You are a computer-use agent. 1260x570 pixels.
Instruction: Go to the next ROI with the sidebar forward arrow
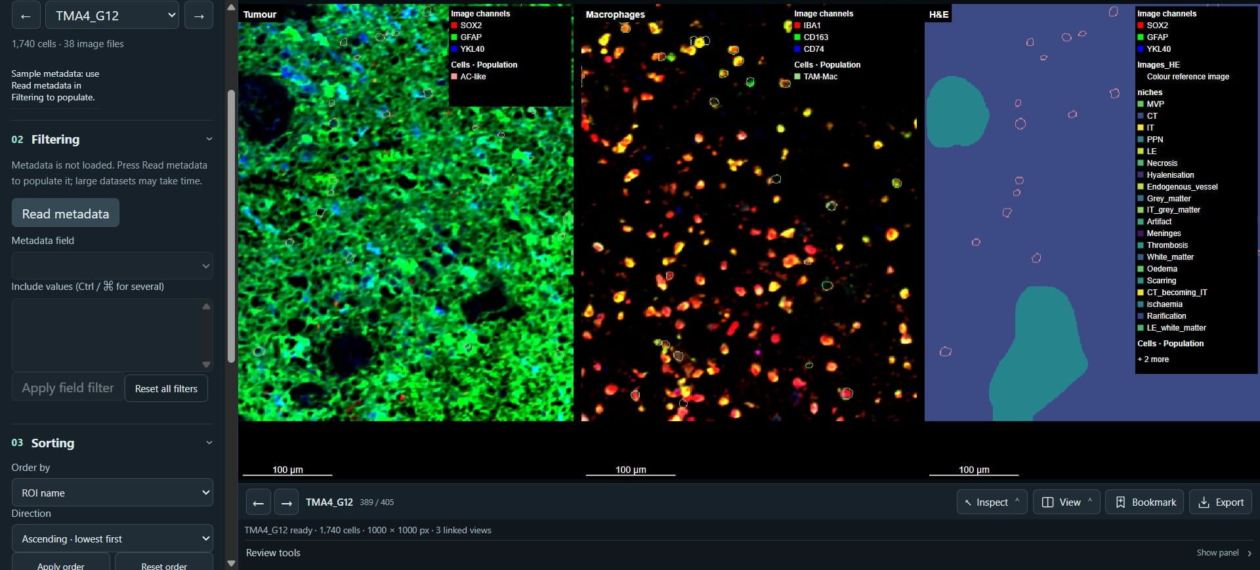[x=199, y=15]
